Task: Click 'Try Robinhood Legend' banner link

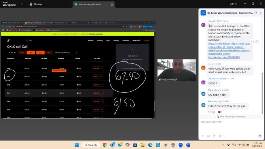Action: (x=96, y=34)
